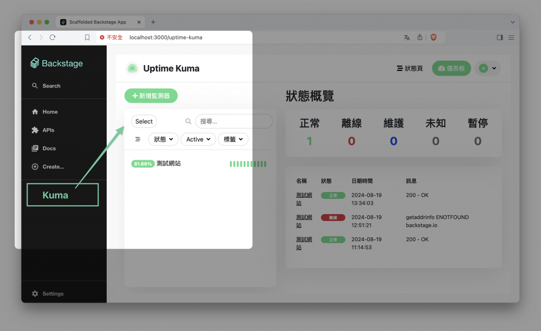The width and height of the screenshot is (541, 331).
Task: Click the Backstage logo icon
Action: point(34,63)
